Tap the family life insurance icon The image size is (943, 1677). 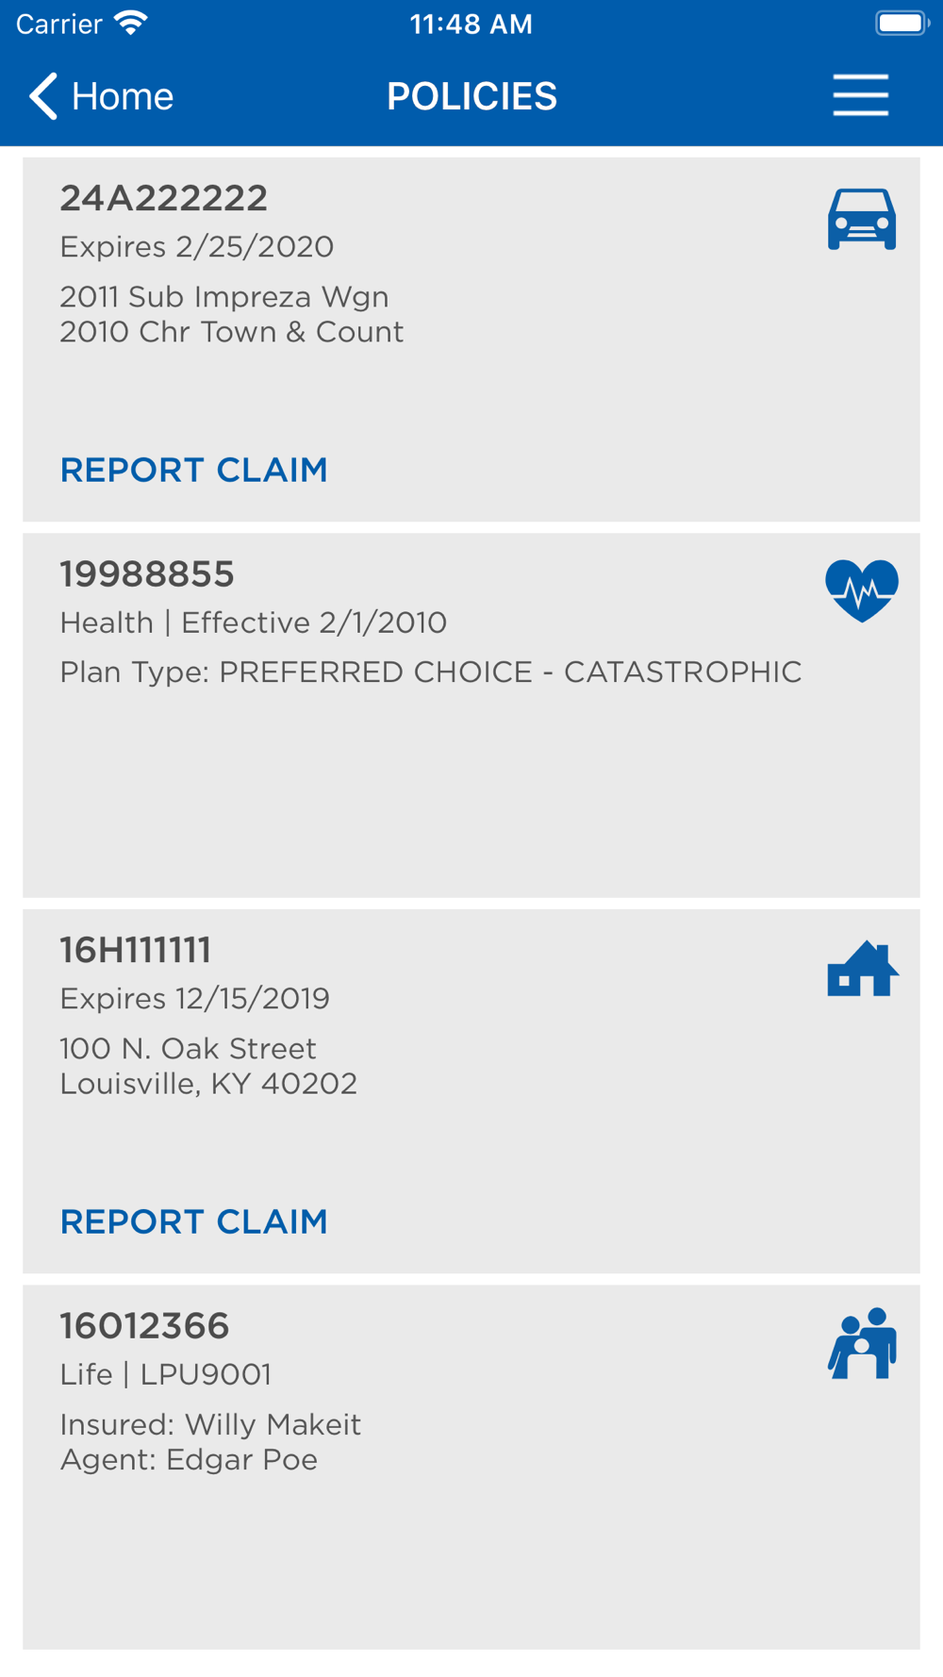coord(863,1343)
